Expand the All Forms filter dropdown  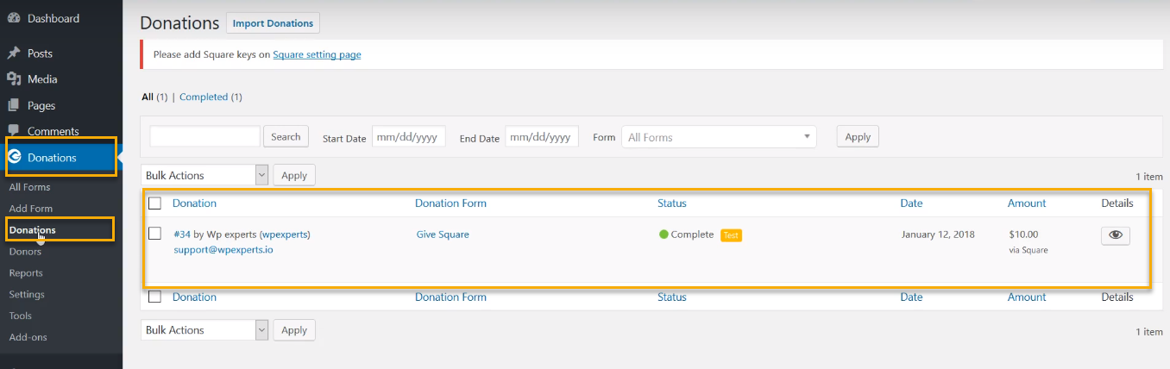719,137
